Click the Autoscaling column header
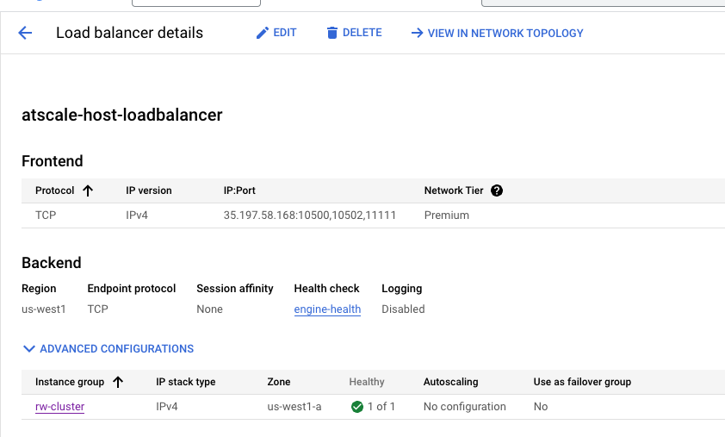The height and width of the screenshot is (437, 725). [451, 382]
